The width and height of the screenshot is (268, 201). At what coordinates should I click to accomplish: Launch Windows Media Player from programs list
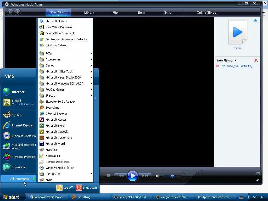click(65, 168)
